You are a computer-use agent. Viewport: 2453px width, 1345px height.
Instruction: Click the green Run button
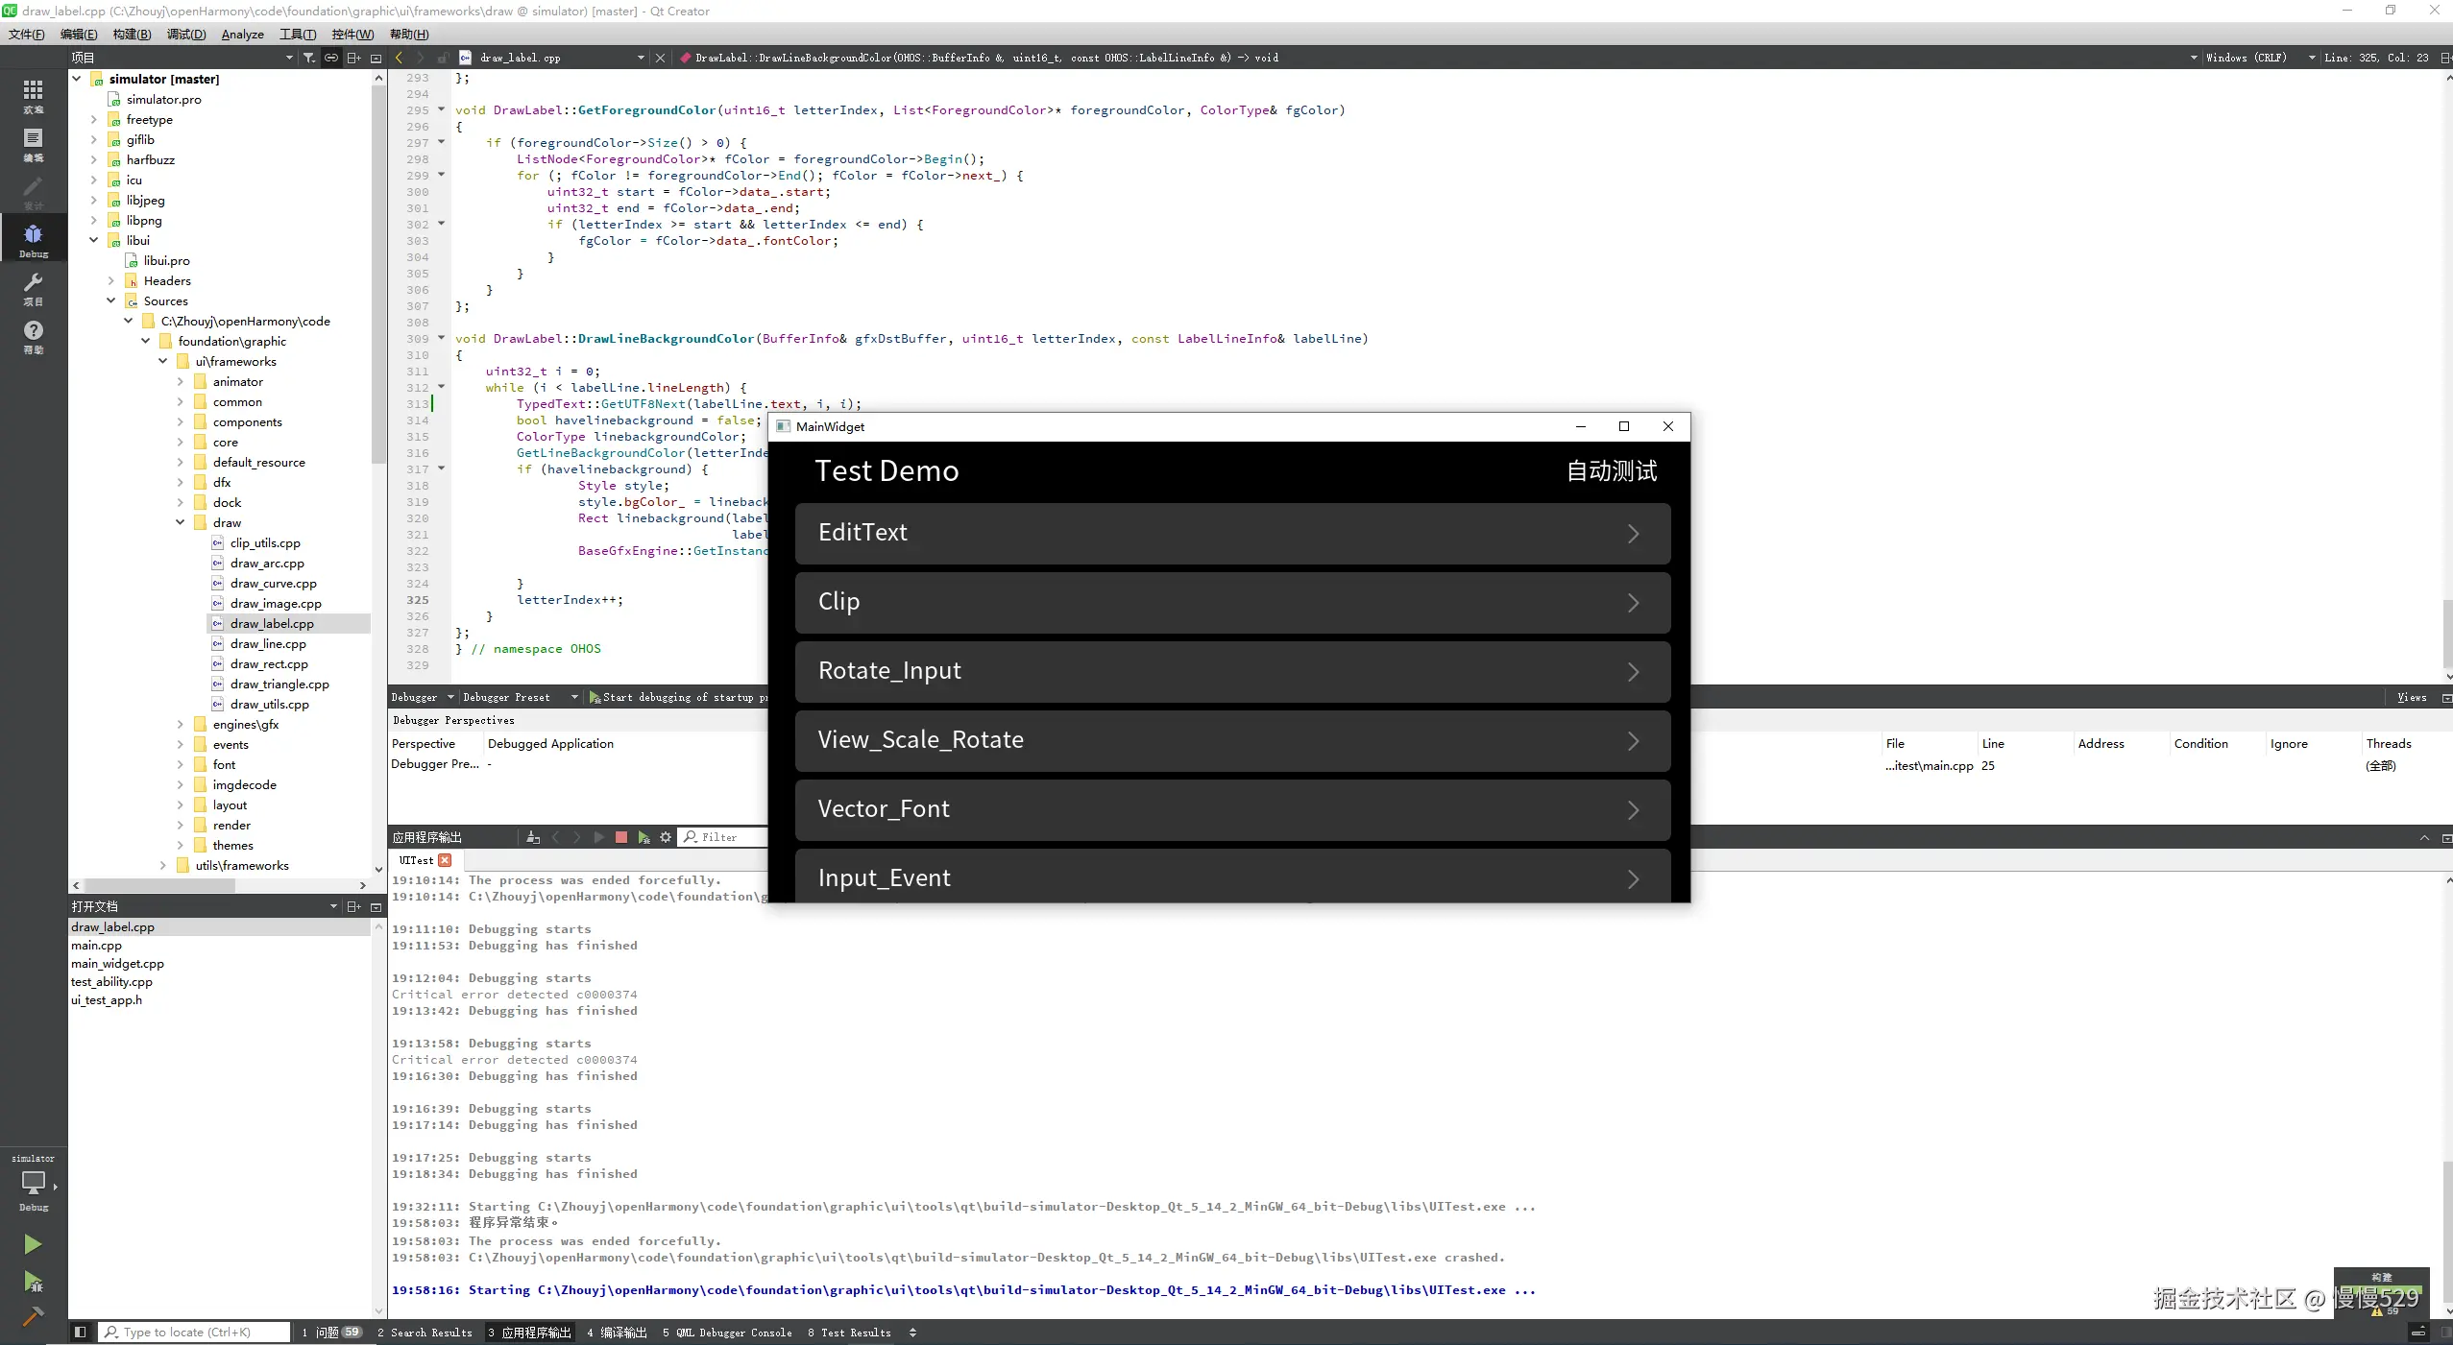click(x=33, y=1244)
